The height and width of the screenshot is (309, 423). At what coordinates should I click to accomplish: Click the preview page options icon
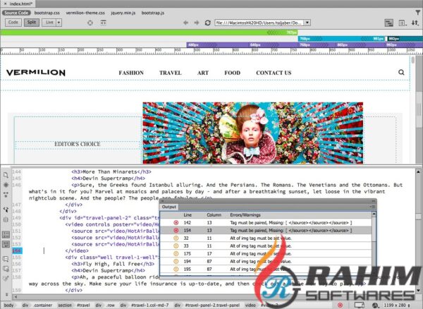point(403,23)
